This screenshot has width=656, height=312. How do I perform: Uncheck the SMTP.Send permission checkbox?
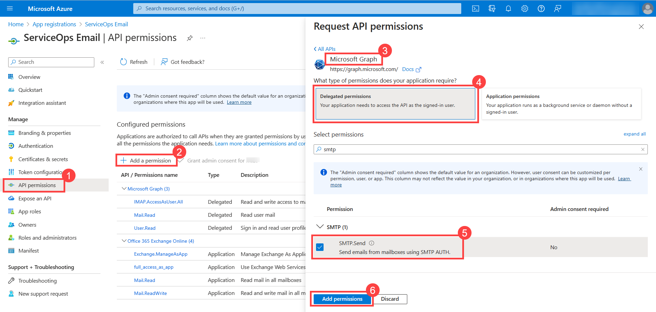(x=320, y=247)
